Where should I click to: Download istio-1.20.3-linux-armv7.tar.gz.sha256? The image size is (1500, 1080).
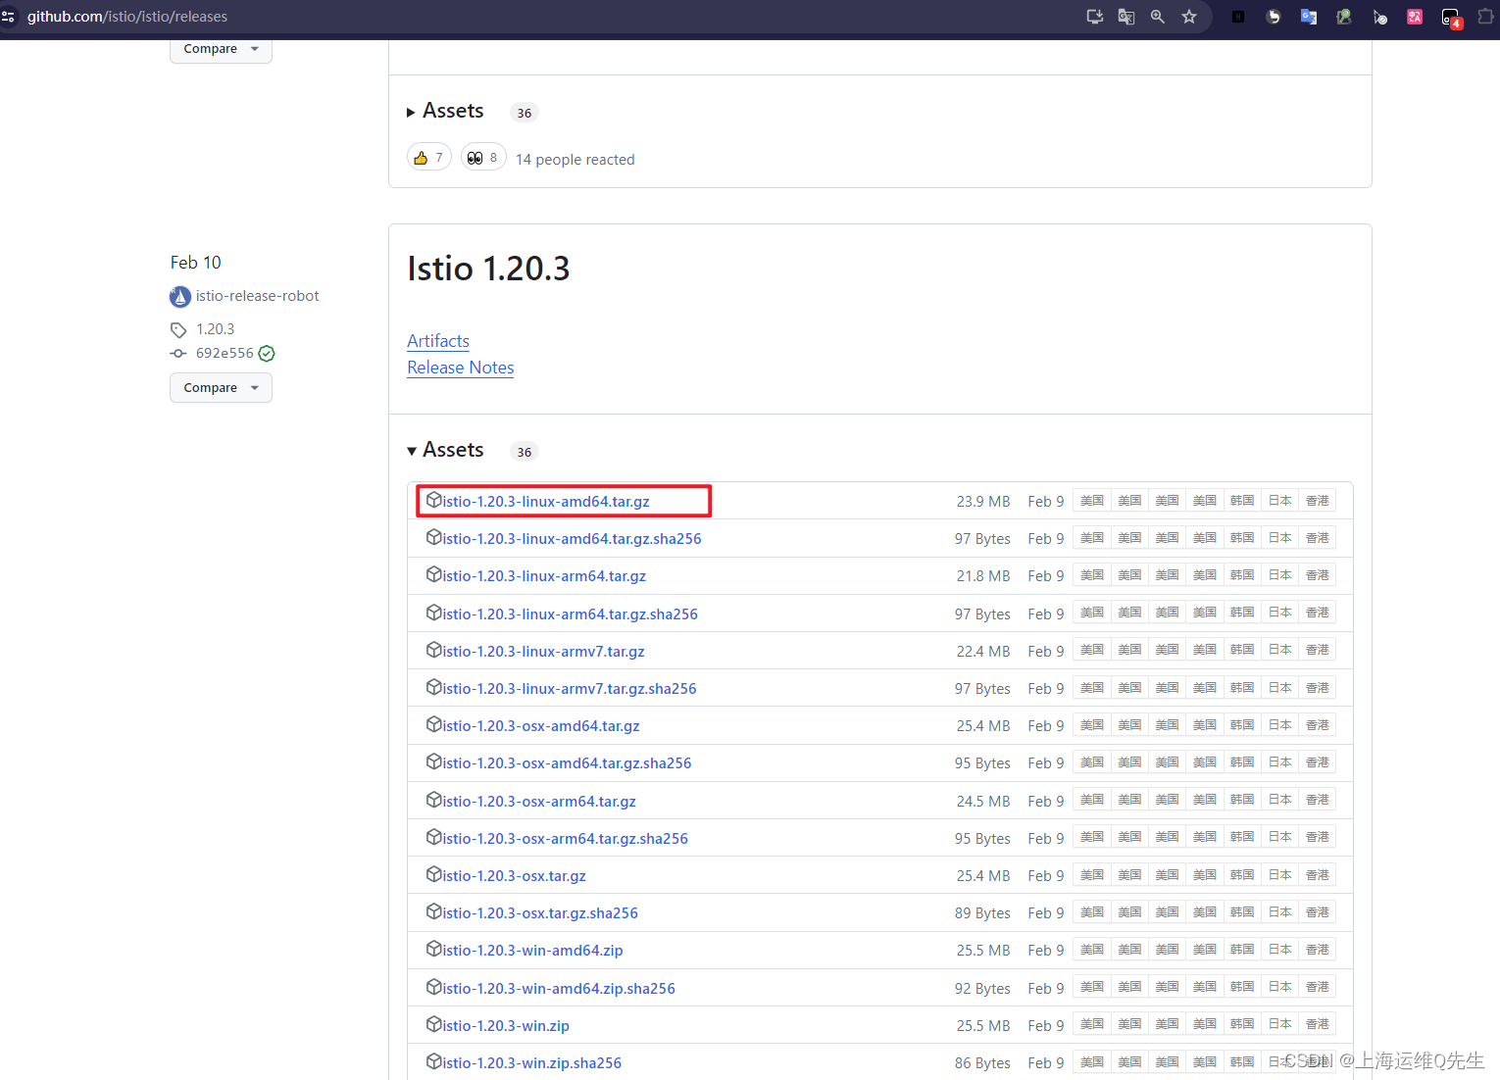coord(570,689)
